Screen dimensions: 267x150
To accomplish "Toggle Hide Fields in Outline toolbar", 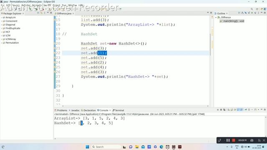I will coord(246,13).
